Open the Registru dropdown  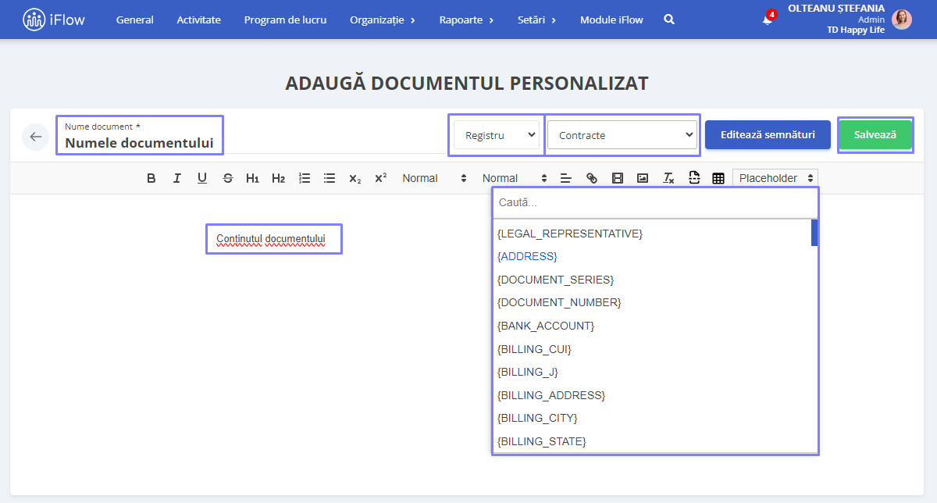click(497, 135)
